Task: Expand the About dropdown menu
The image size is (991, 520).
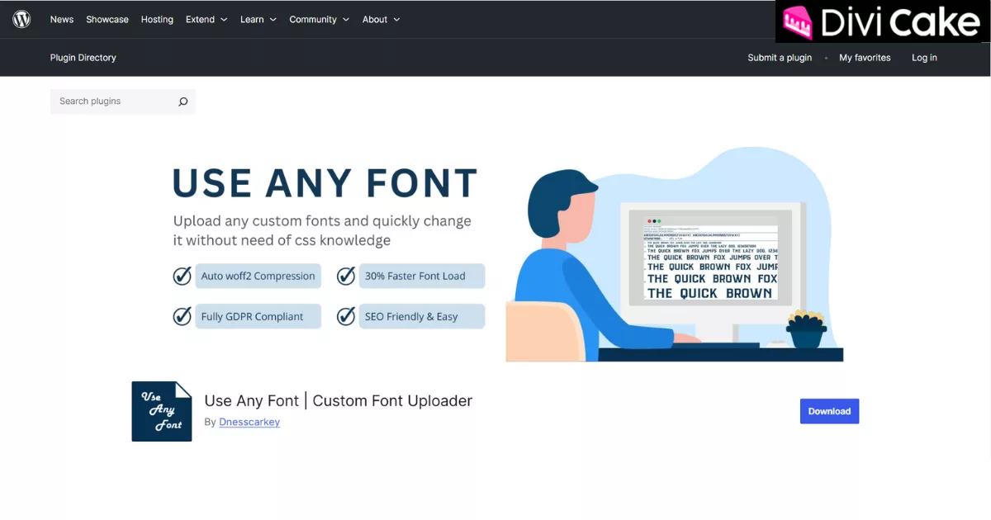Action: point(382,19)
